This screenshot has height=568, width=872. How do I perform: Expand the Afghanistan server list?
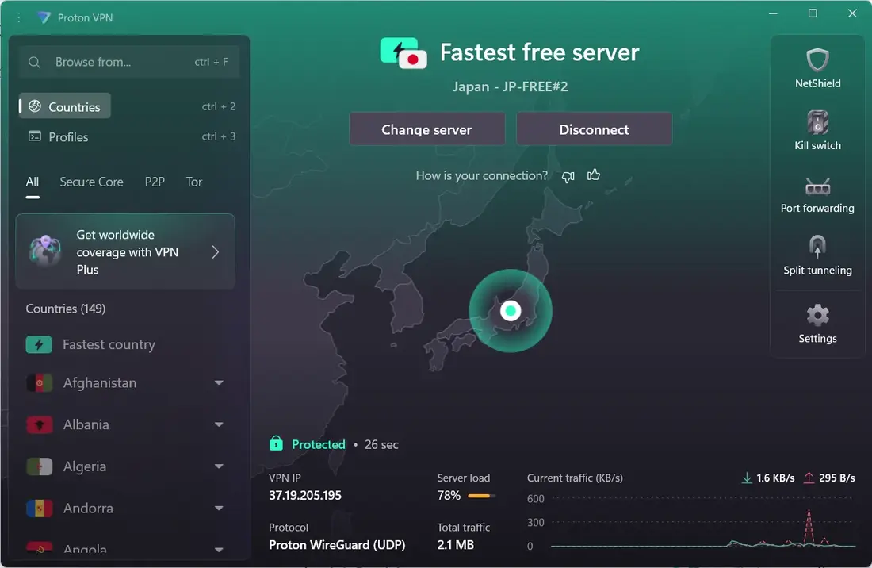pyautogui.click(x=219, y=382)
